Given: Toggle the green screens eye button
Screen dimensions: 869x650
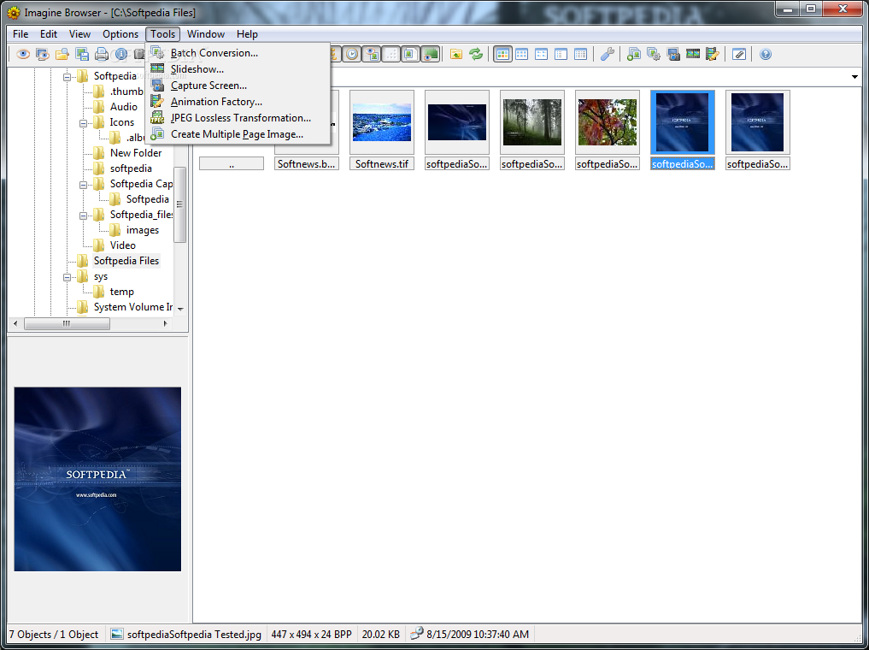Looking at the screenshot, I should pos(430,55).
